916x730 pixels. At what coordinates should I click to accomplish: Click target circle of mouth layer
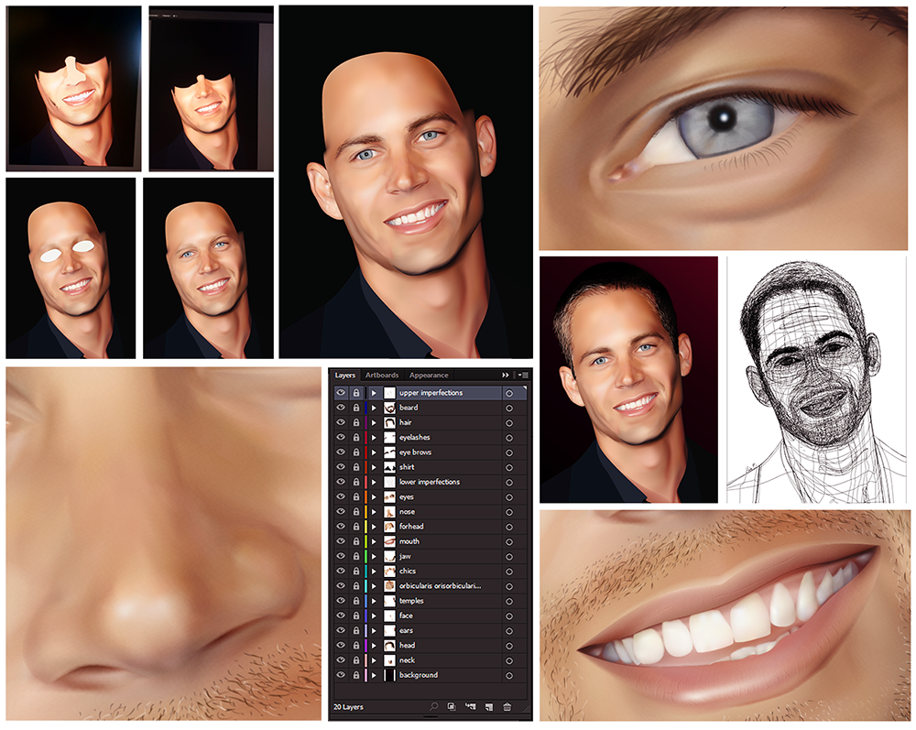point(508,542)
